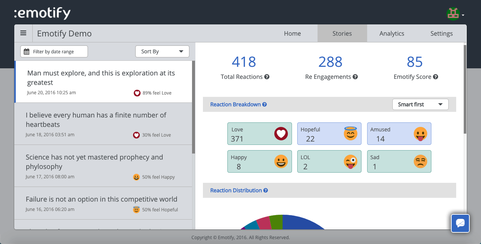The image size is (481, 244).
Task: Click the Reaction Breakdown info icon
Action: [265, 104]
